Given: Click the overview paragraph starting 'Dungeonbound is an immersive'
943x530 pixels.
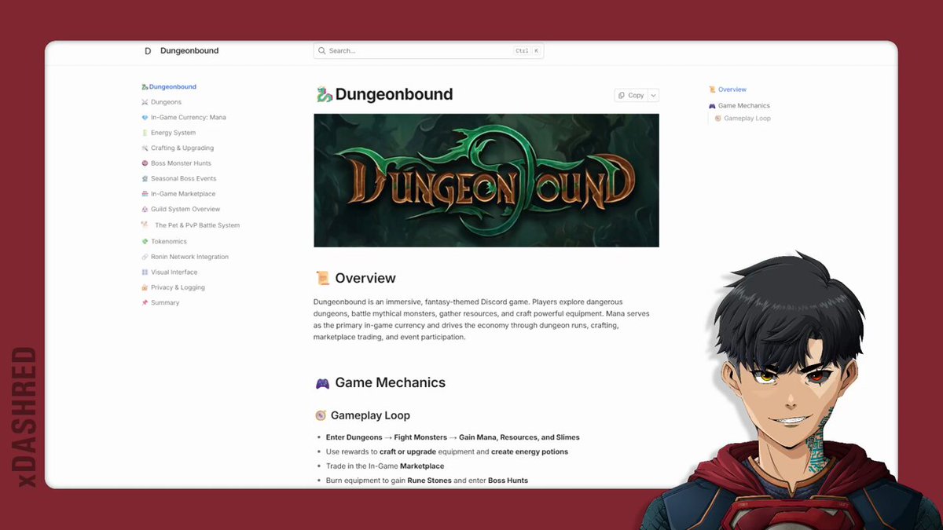Looking at the screenshot, I should click(482, 320).
